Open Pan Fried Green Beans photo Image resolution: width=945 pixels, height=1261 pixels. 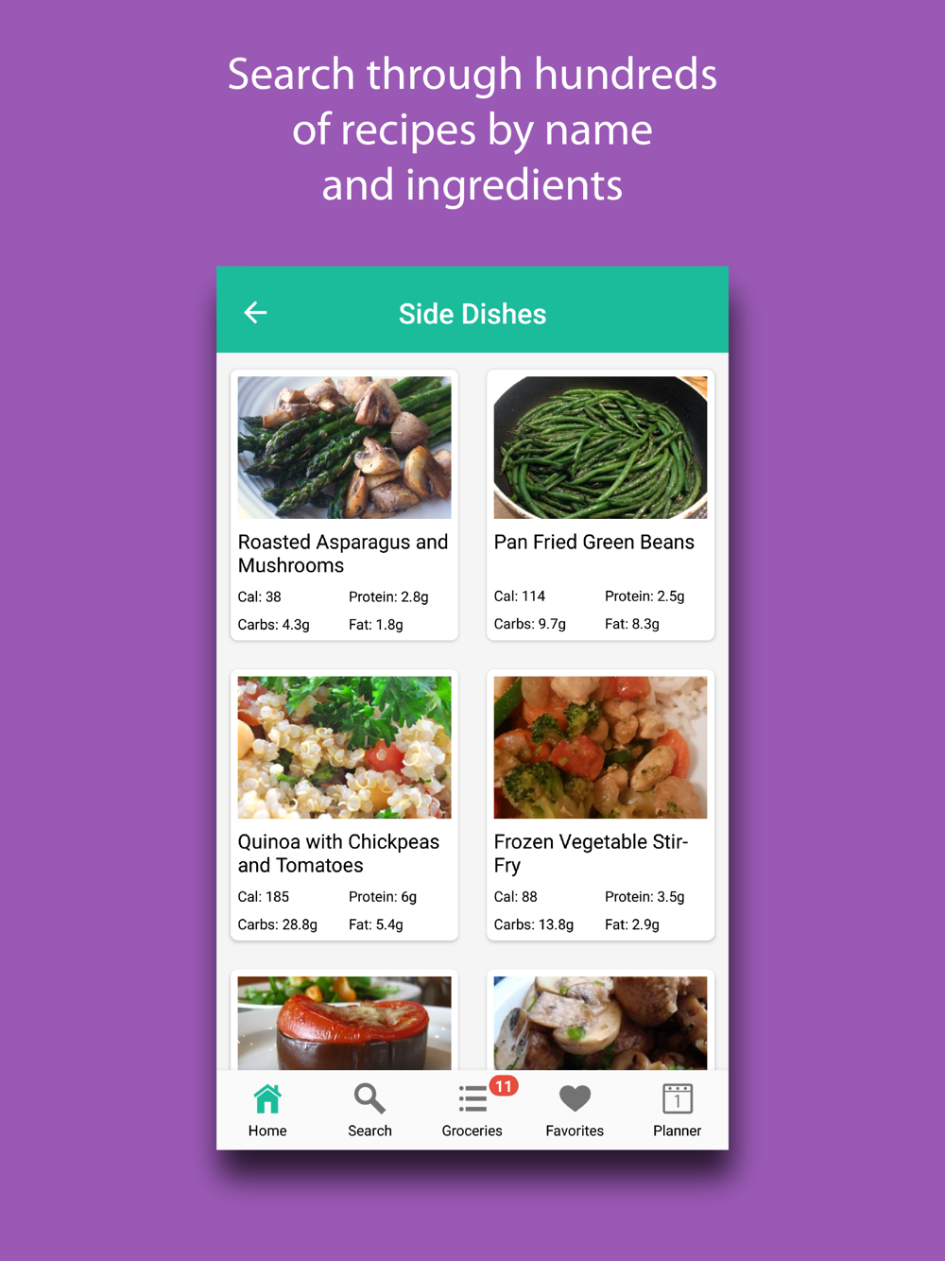(x=600, y=447)
